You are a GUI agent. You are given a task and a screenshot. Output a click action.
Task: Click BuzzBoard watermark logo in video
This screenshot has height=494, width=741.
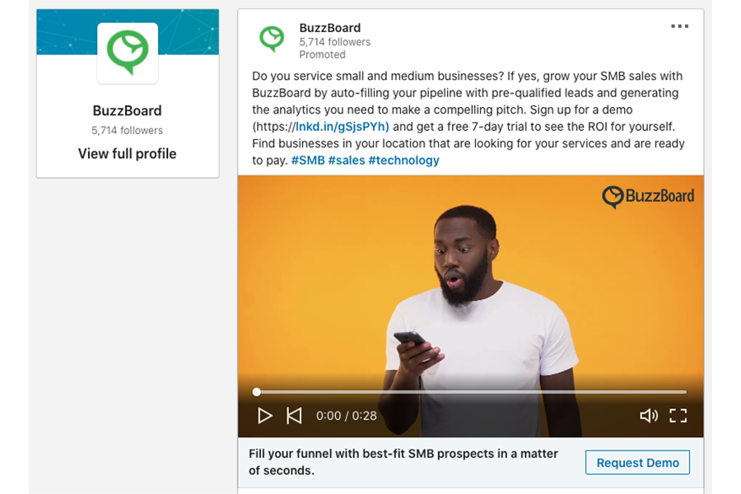(x=648, y=196)
